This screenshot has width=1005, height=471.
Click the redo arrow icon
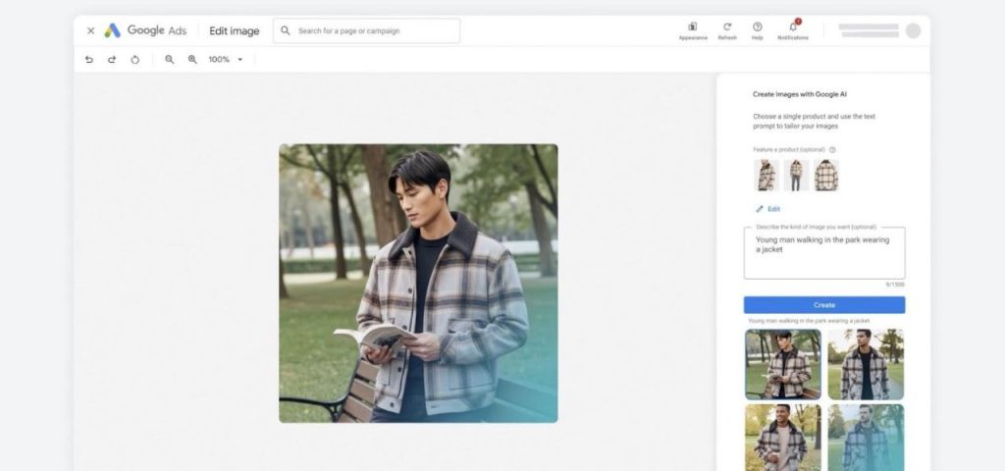[x=112, y=60]
